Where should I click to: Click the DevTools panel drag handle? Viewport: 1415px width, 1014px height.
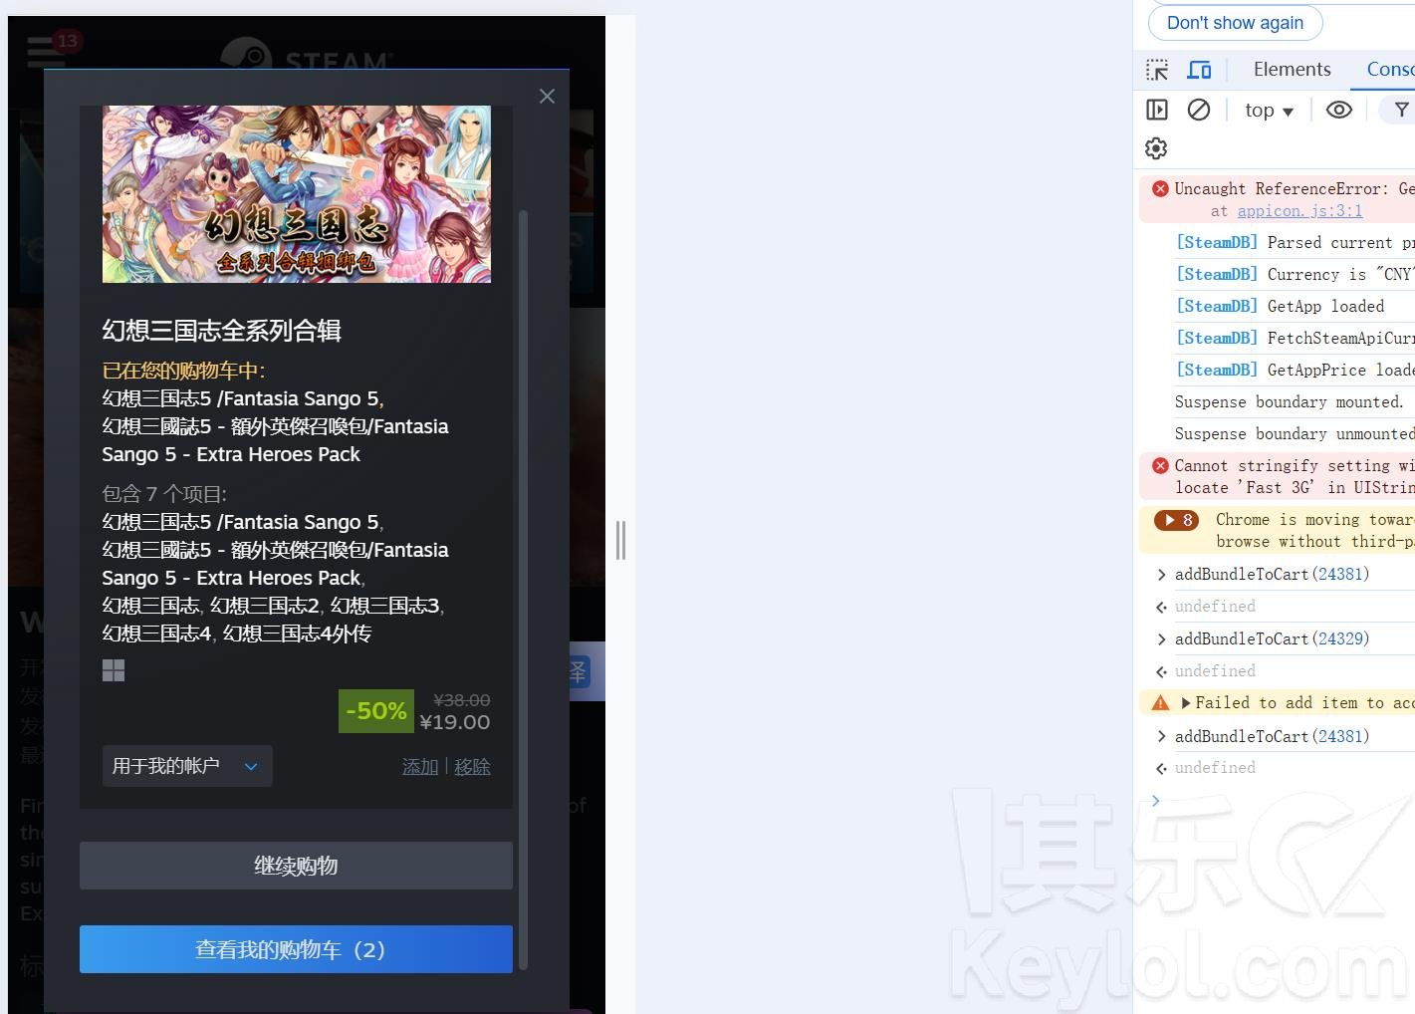coord(620,541)
